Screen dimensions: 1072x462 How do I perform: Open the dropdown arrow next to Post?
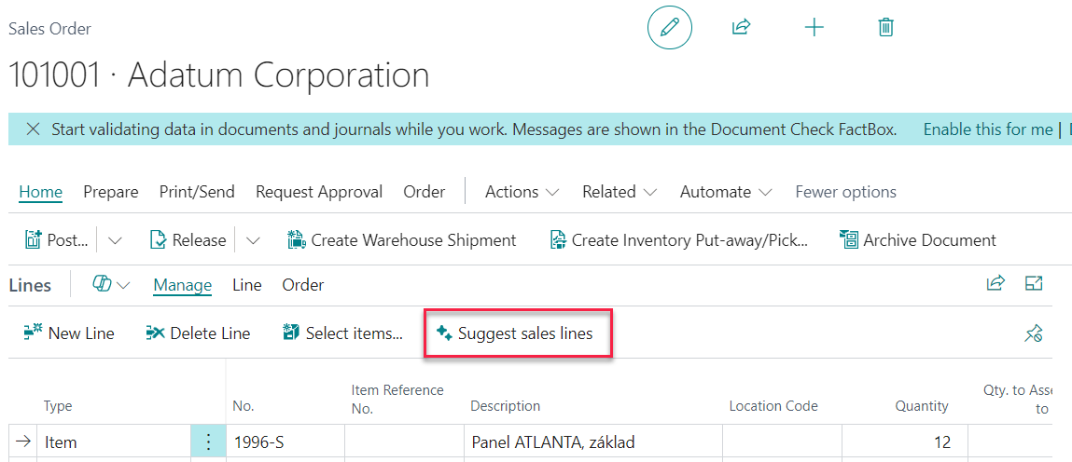click(x=116, y=240)
